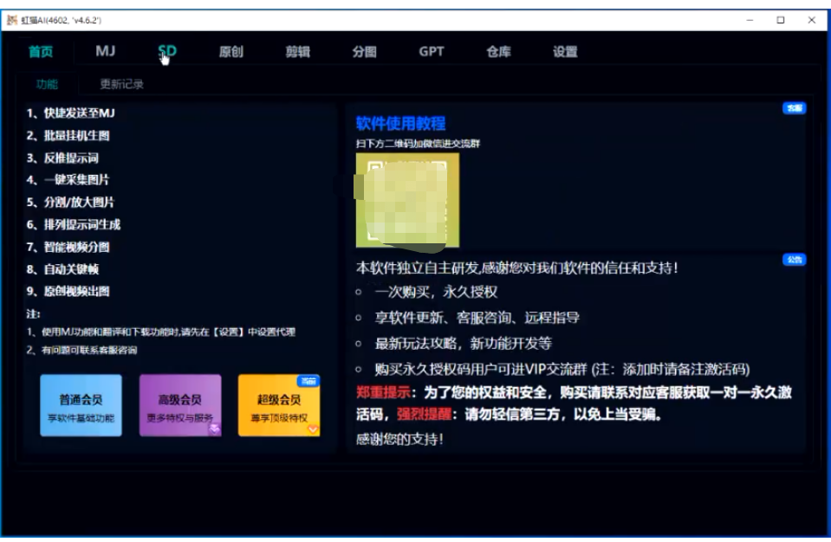Screen dimensions: 831x542
Task: Open the 剪辑 tab
Action: (x=298, y=52)
